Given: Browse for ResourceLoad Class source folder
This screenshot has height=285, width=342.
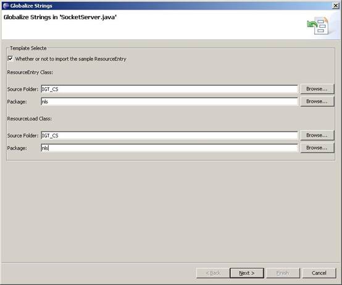Looking at the screenshot, I should coord(317,135).
